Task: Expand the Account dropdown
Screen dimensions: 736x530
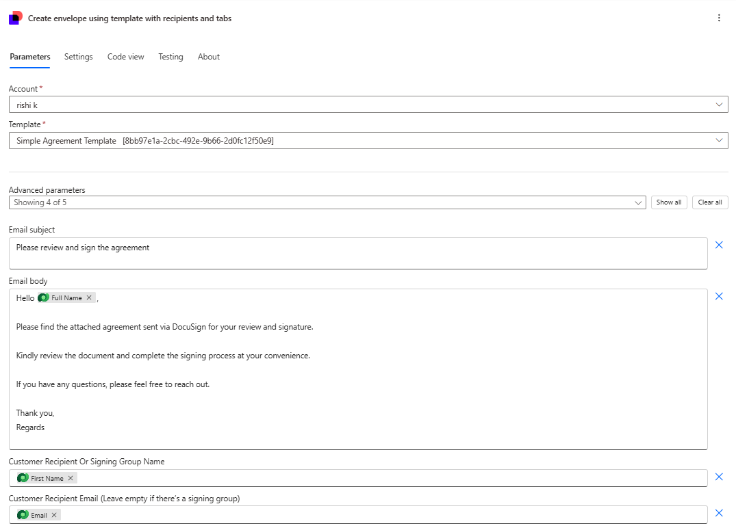Action: pyautogui.click(x=719, y=105)
